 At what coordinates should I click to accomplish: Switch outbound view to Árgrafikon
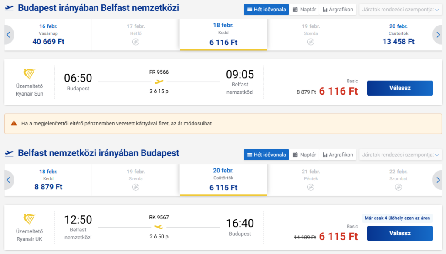(x=338, y=10)
